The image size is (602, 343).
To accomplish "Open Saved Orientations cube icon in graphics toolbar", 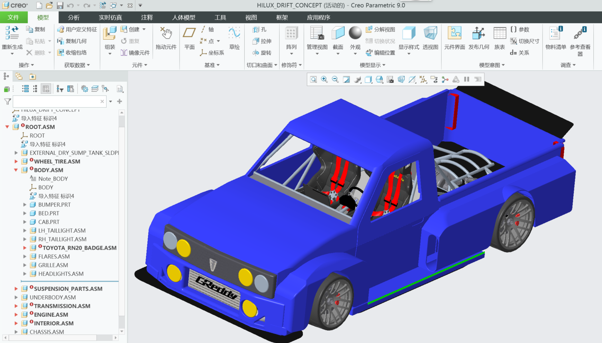I will point(379,79).
